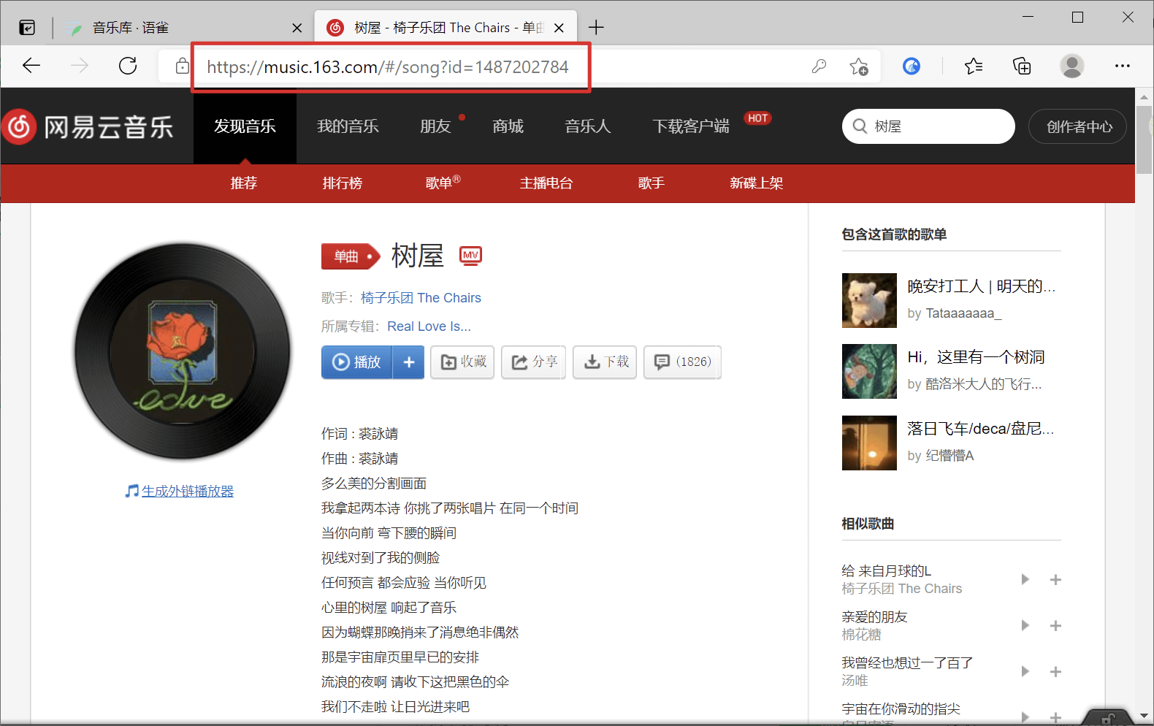Add 树屋 to the play queue
1154x726 pixels.
click(x=409, y=362)
